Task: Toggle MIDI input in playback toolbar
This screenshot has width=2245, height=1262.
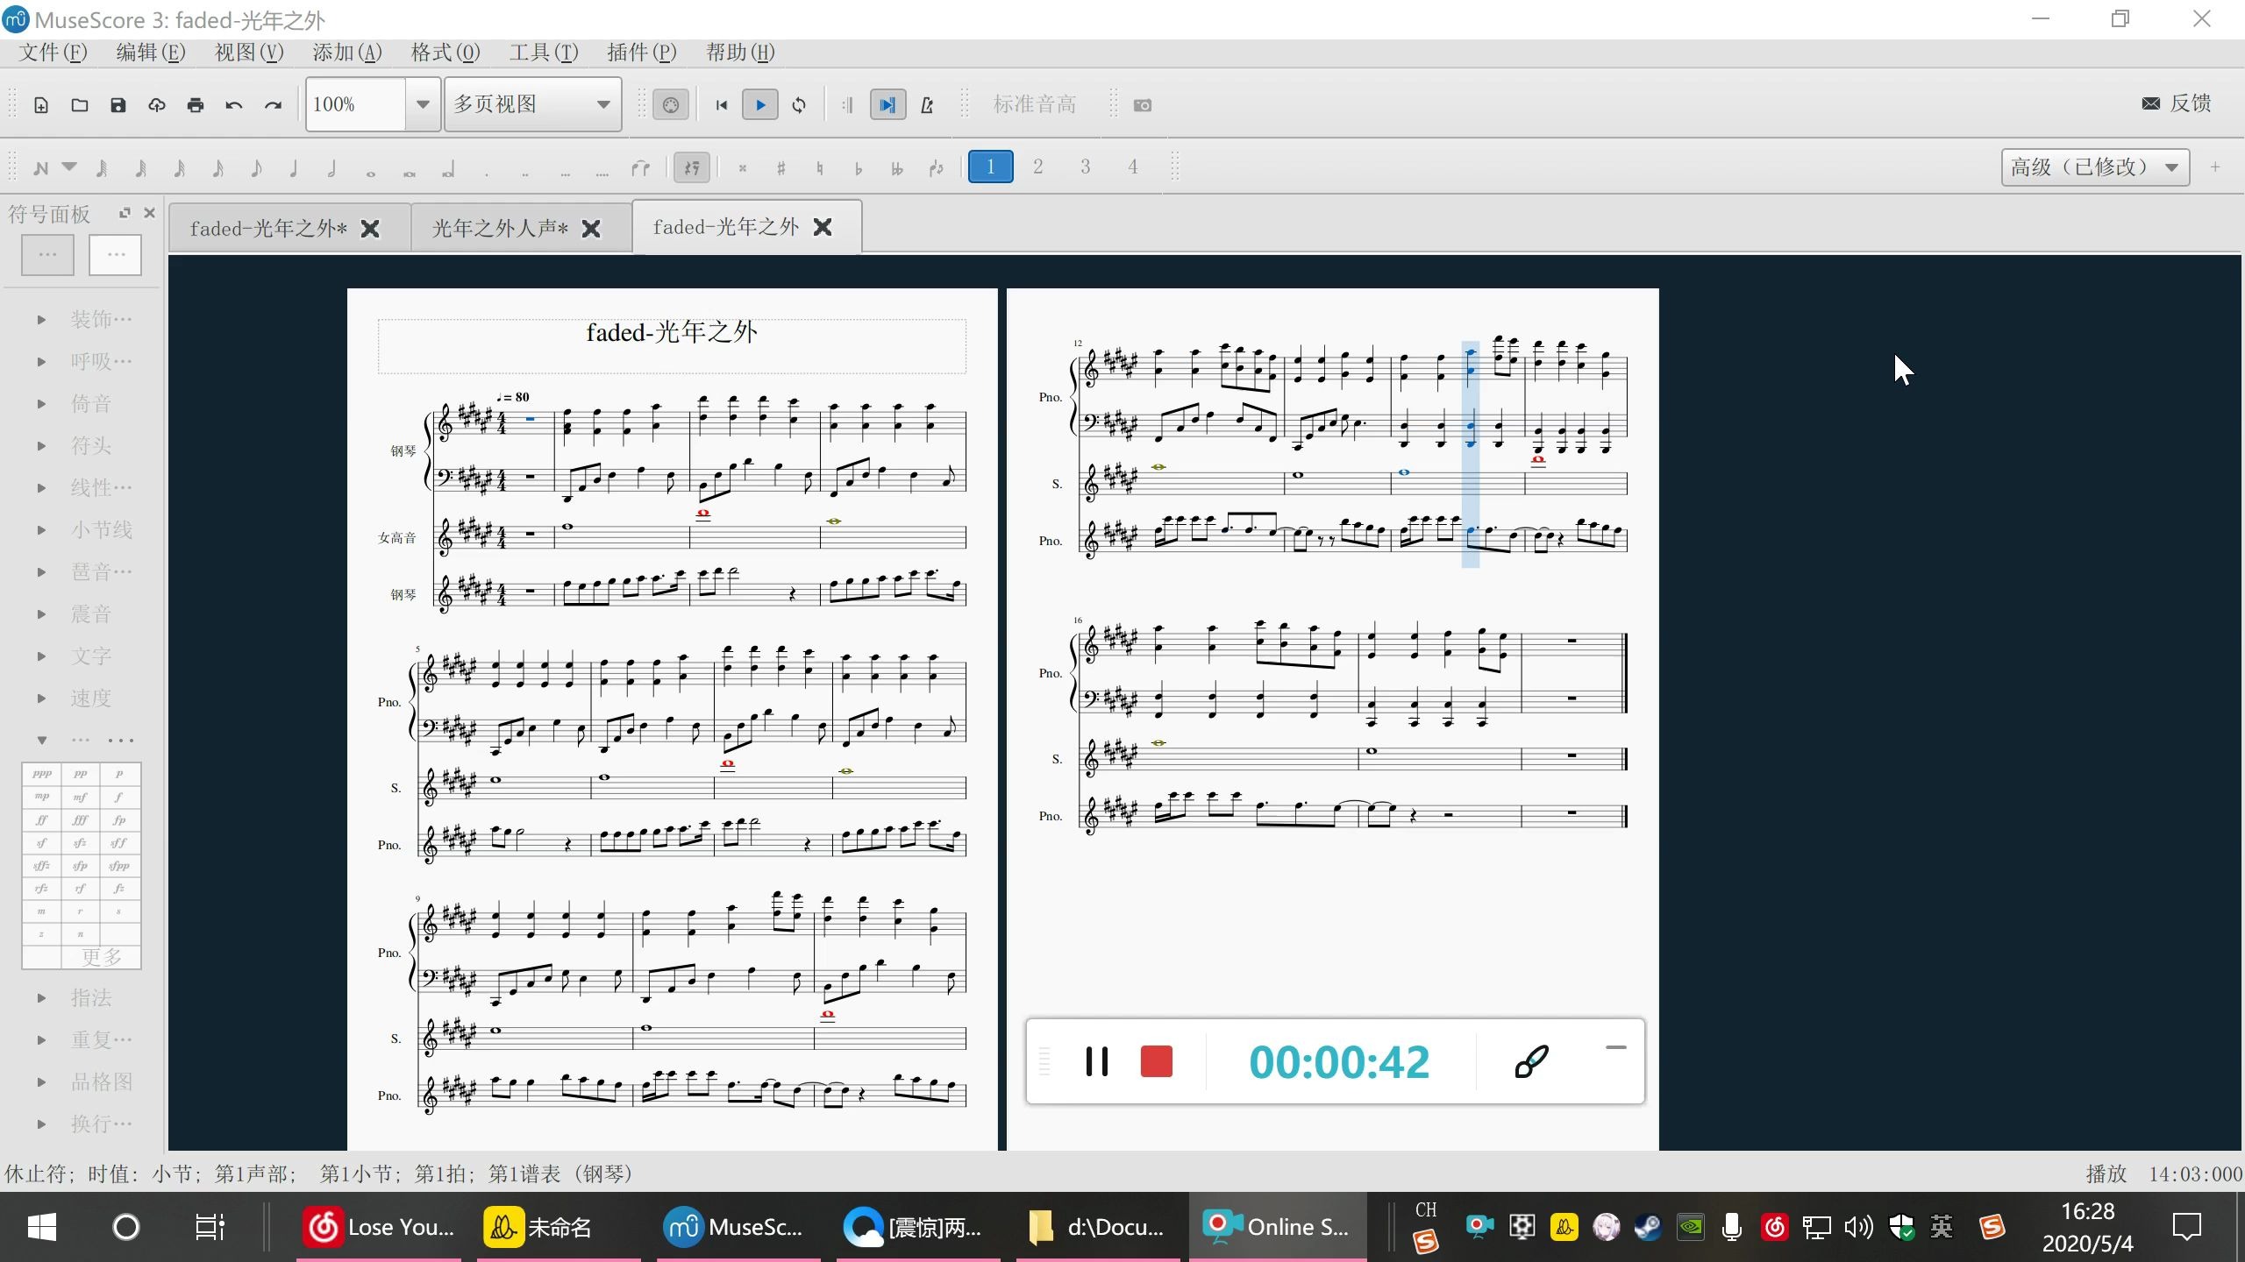Action: click(x=671, y=105)
